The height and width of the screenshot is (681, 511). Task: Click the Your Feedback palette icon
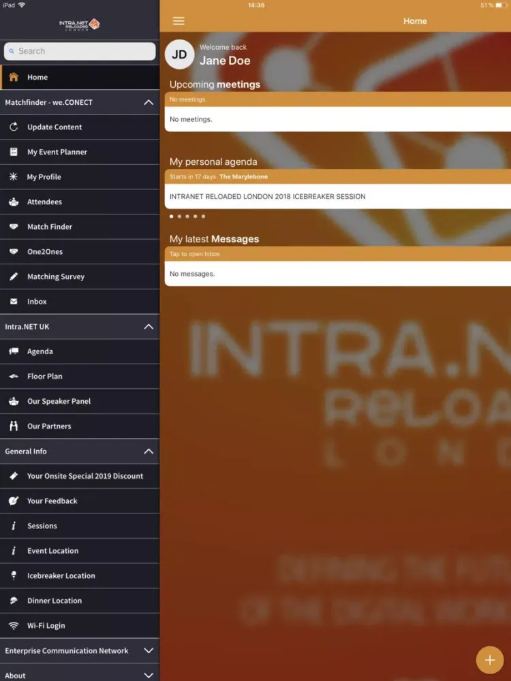tap(14, 501)
